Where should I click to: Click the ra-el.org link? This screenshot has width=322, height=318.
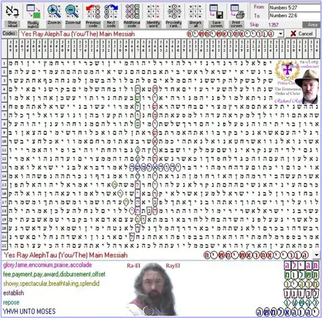(309, 62)
